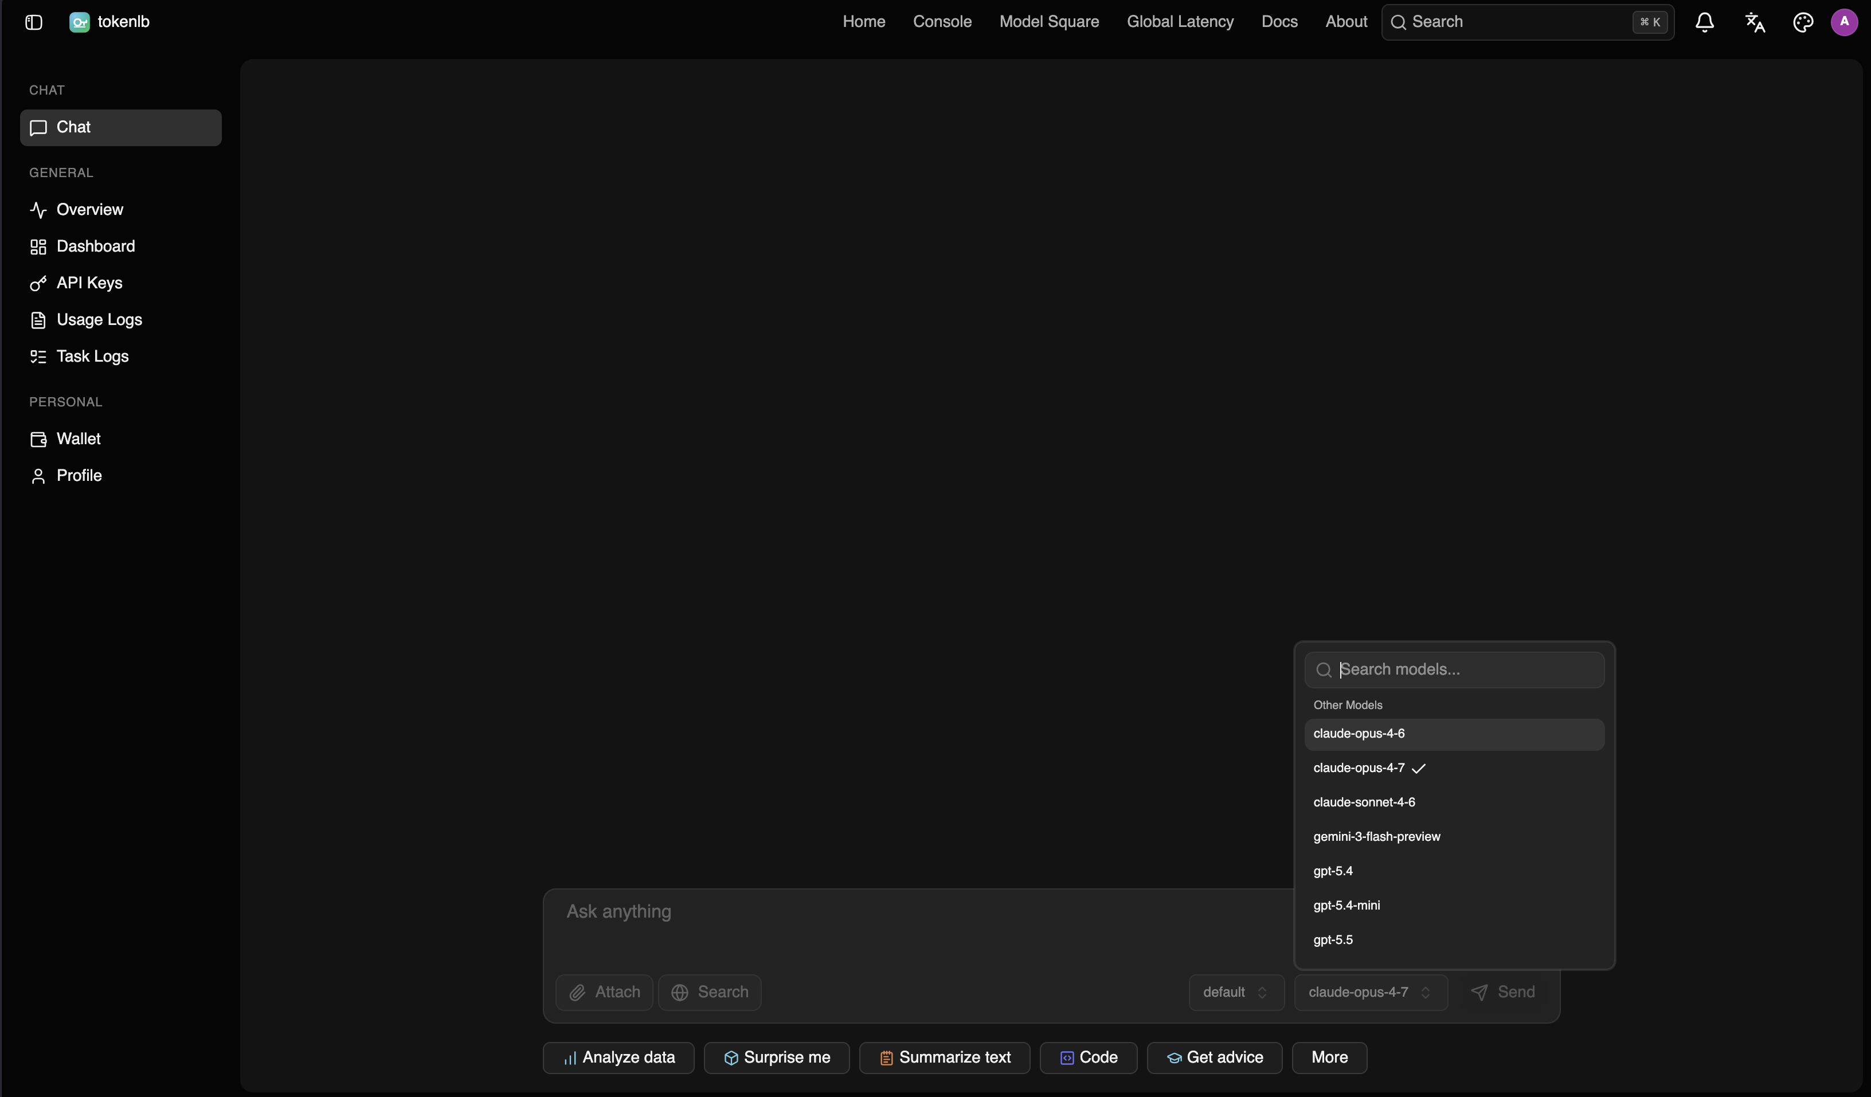Click the globe icon on Search button
The image size is (1871, 1097).
coord(679,992)
